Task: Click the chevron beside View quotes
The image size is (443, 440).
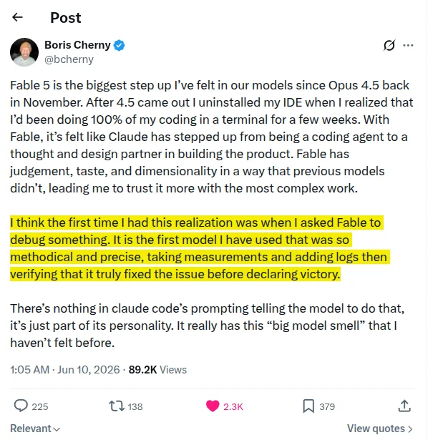Action: tap(410, 429)
